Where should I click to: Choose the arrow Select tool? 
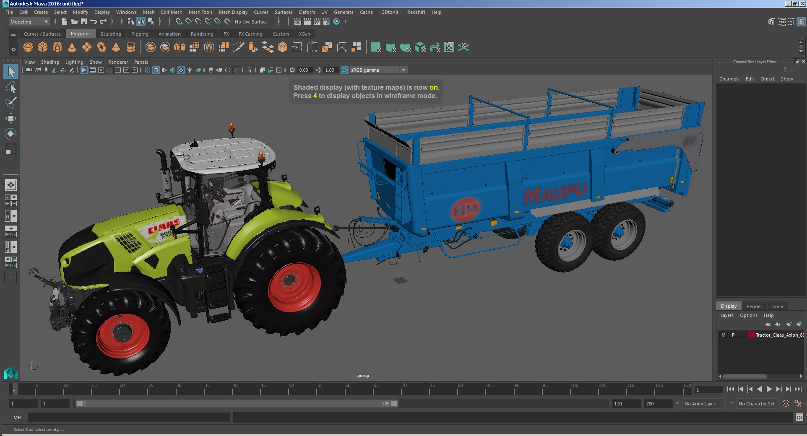[11, 72]
